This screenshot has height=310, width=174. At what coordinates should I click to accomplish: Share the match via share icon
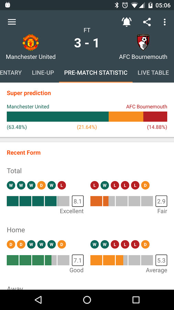click(x=147, y=22)
